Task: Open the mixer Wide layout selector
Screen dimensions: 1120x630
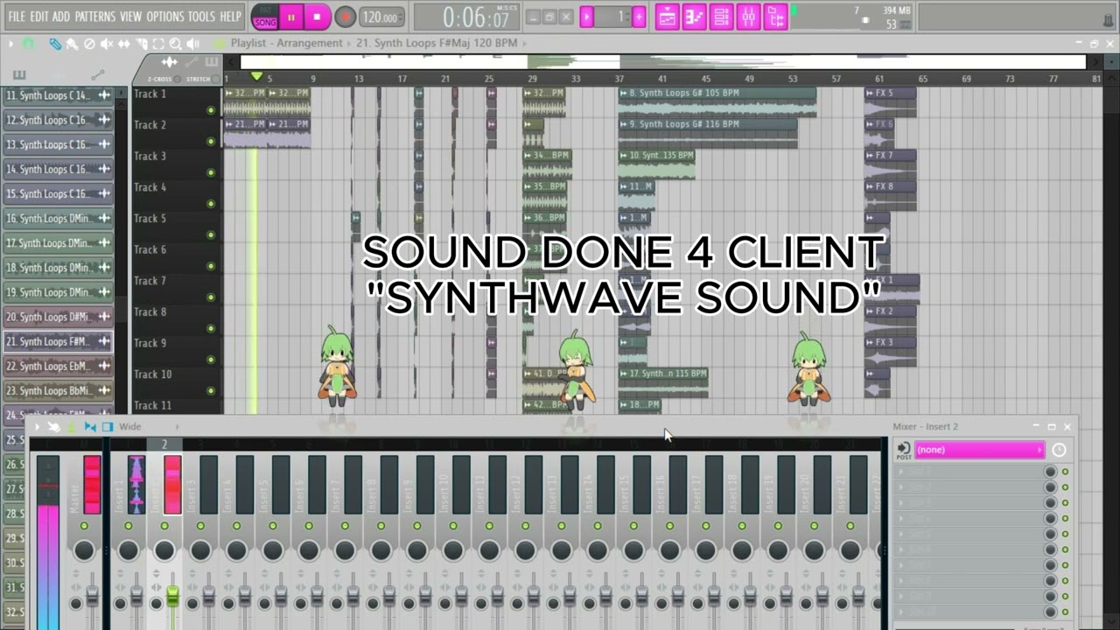Action: point(129,427)
